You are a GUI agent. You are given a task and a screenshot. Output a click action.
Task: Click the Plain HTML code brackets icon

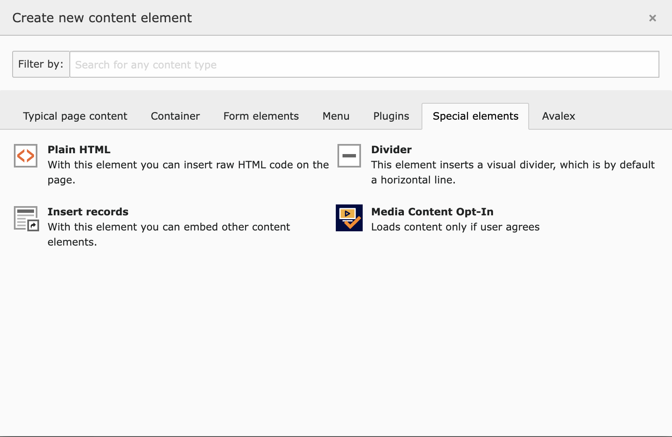(26, 156)
